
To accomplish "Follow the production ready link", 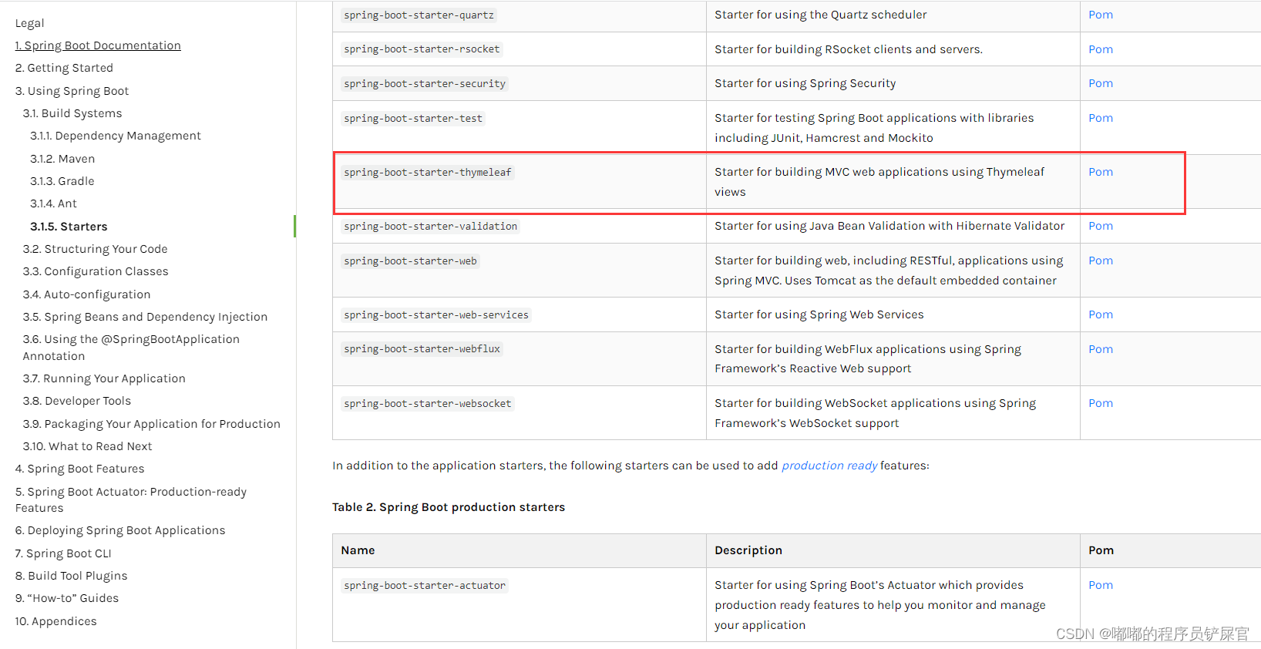I will [x=829, y=466].
